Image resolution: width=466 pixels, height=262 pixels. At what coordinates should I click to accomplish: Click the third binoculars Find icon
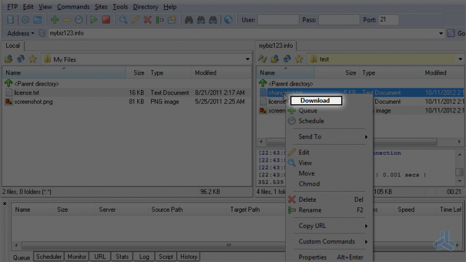[213, 20]
